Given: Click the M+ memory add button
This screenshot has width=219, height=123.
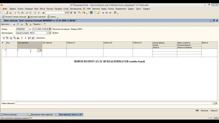Looking at the screenshot, I should (x=107, y=13).
